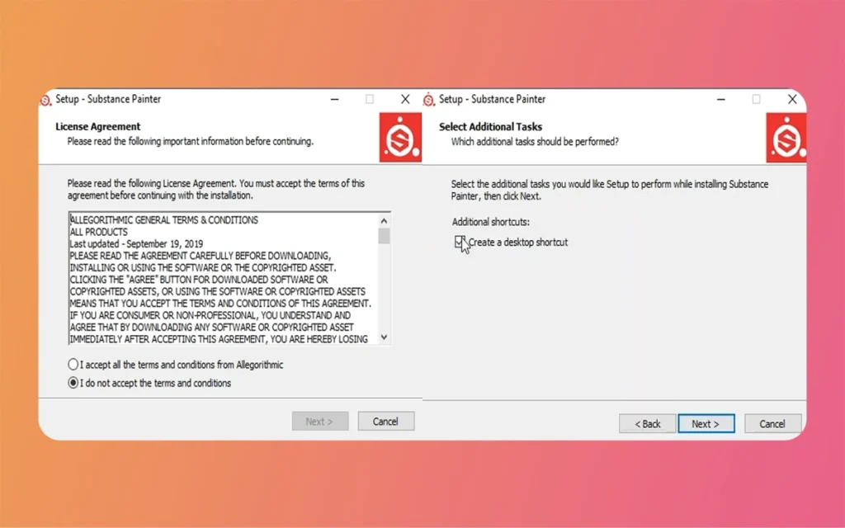This screenshot has width=845, height=528.
Task: Select 'I accept all the terms' radio button
Action: click(x=73, y=365)
